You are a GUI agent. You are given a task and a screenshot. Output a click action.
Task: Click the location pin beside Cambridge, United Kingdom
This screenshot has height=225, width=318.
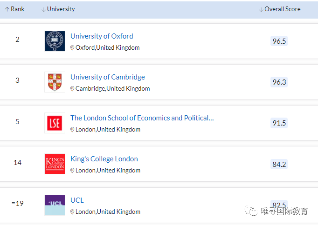click(72, 89)
